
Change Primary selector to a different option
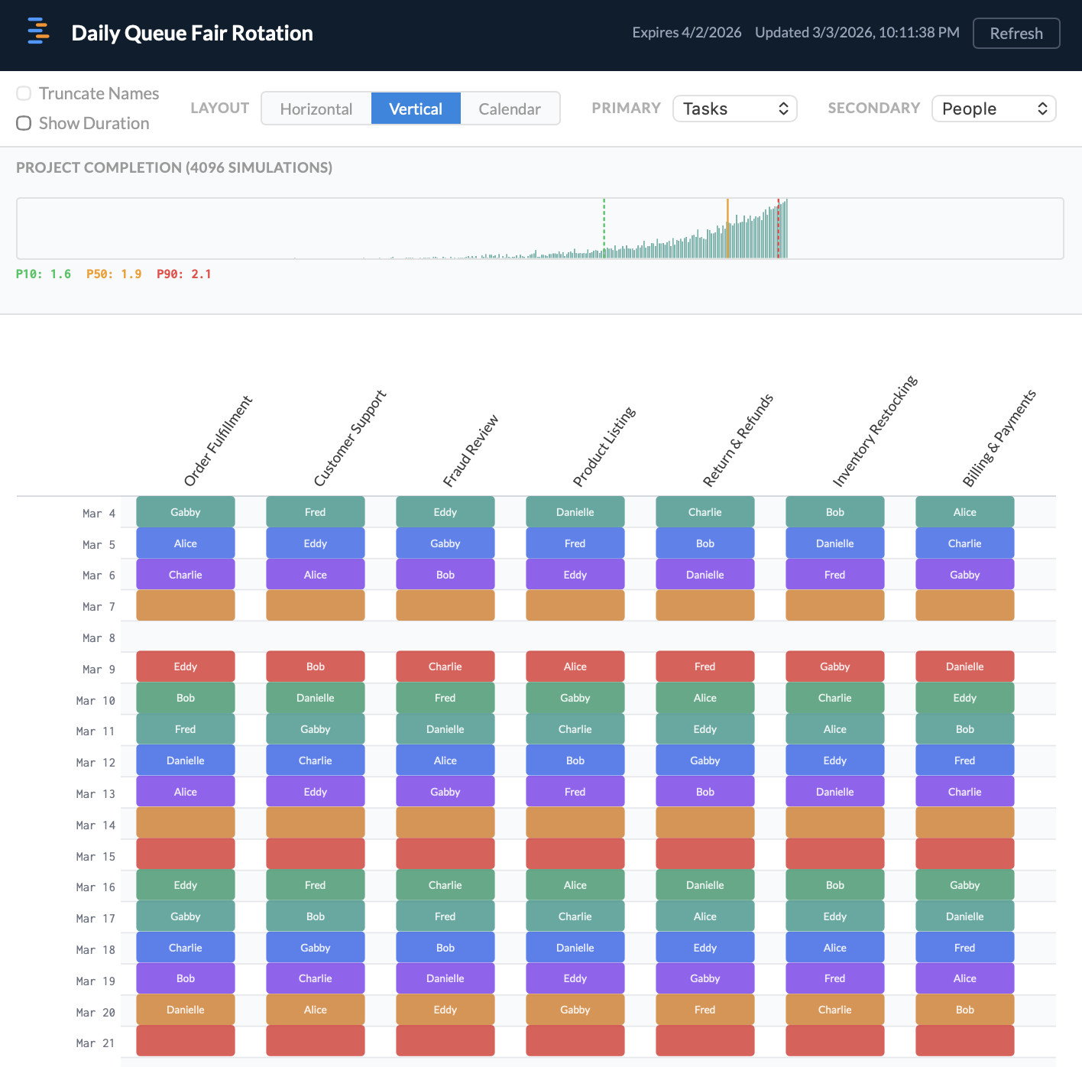tap(734, 109)
